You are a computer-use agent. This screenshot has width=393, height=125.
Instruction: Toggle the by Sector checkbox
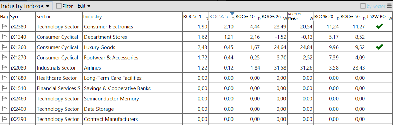[363, 6]
